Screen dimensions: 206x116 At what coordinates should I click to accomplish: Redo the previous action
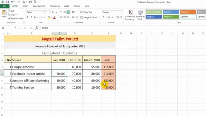(19, 2)
